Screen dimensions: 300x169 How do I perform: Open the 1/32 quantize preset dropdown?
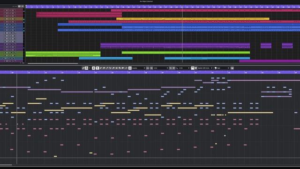coord(161,68)
